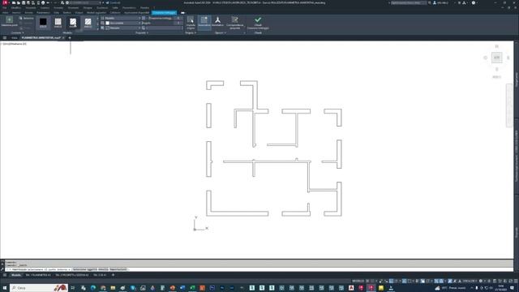Open the Edge browser from taskbar
The height and width of the screenshot is (292, 519).
click(93, 288)
